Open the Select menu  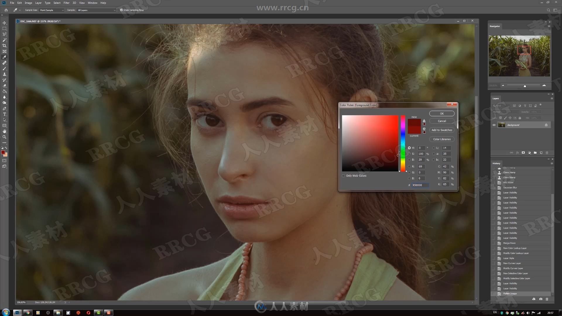tap(57, 3)
